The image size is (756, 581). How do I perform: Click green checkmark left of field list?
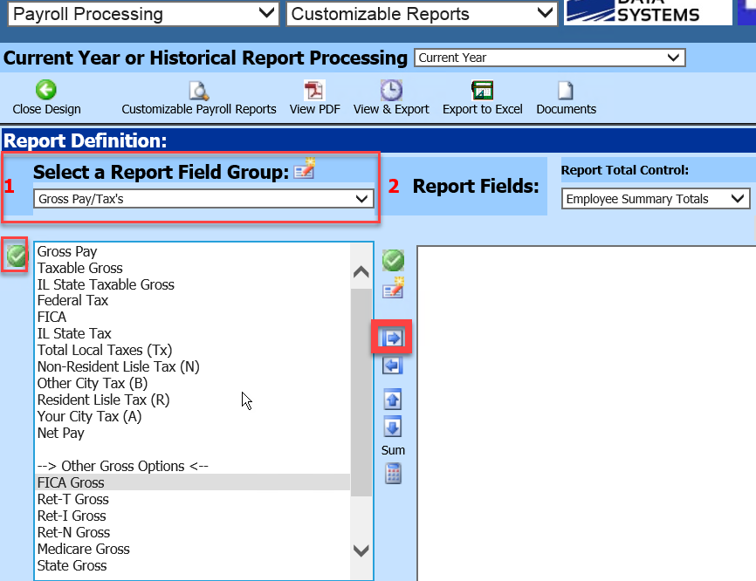tap(17, 256)
